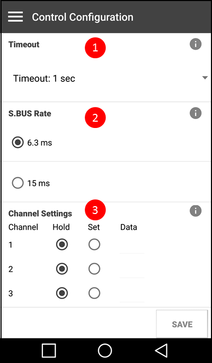Tap the Android back triangle button
Image resolution: width=212 pixels, height=363 pixels.
tap(161, 350)
